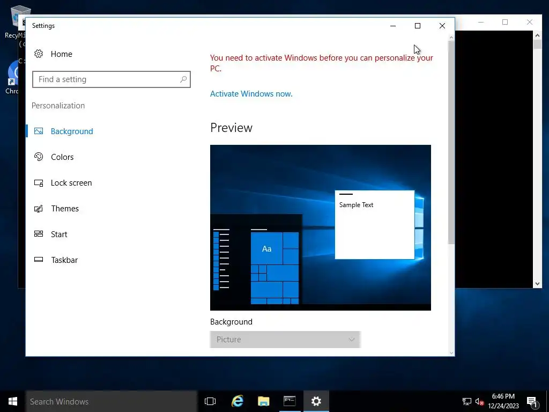The image size is (549, 412).
Task: Open Home gear icon in Settings
Action: click(x=39, y=54)
